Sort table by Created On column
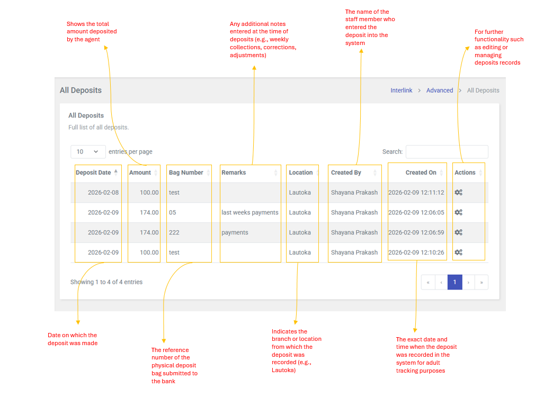 421,173
